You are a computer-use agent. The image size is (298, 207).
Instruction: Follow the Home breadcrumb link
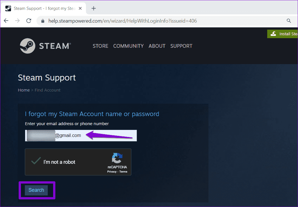[x=24, y=90]
